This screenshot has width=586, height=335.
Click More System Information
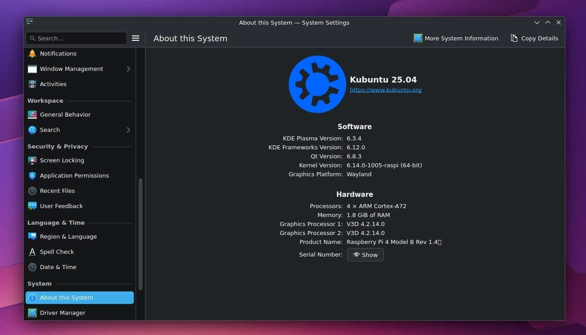456,38
